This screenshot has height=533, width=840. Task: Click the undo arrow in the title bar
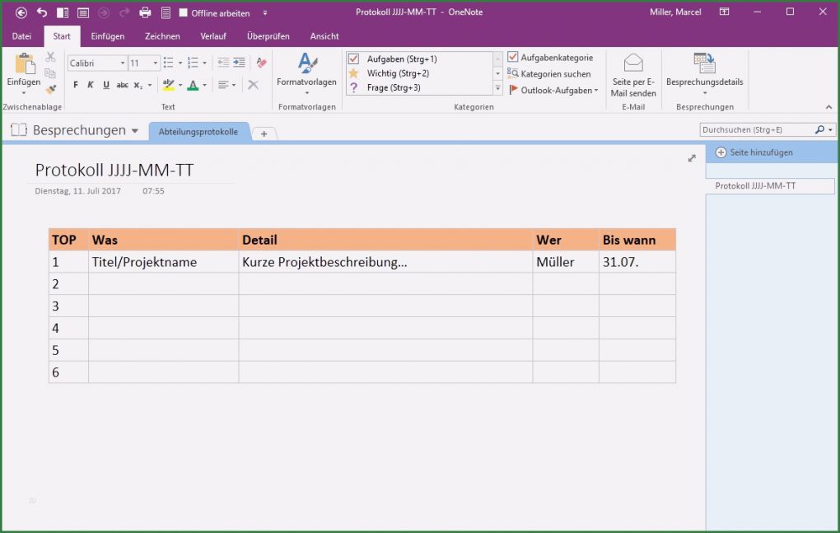[x=41, y=12]
